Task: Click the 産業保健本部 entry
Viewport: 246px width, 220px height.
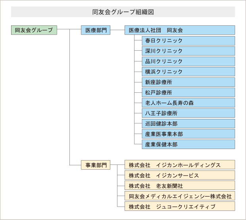Action: [188, 144]
